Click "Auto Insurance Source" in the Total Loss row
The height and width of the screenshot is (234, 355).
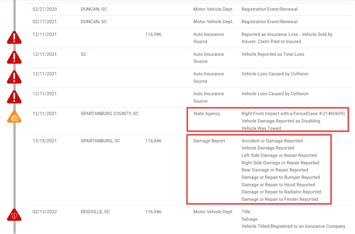click(208, 58)
